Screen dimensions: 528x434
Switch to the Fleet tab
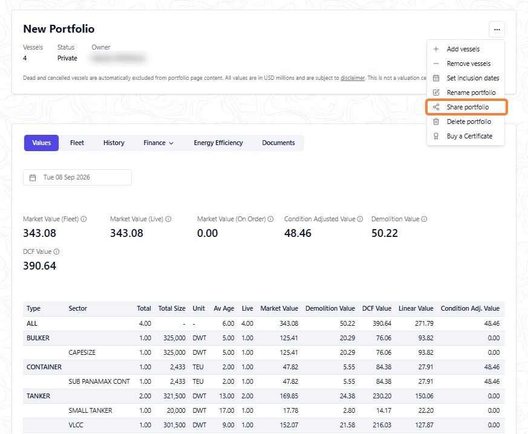coord(77,143)
